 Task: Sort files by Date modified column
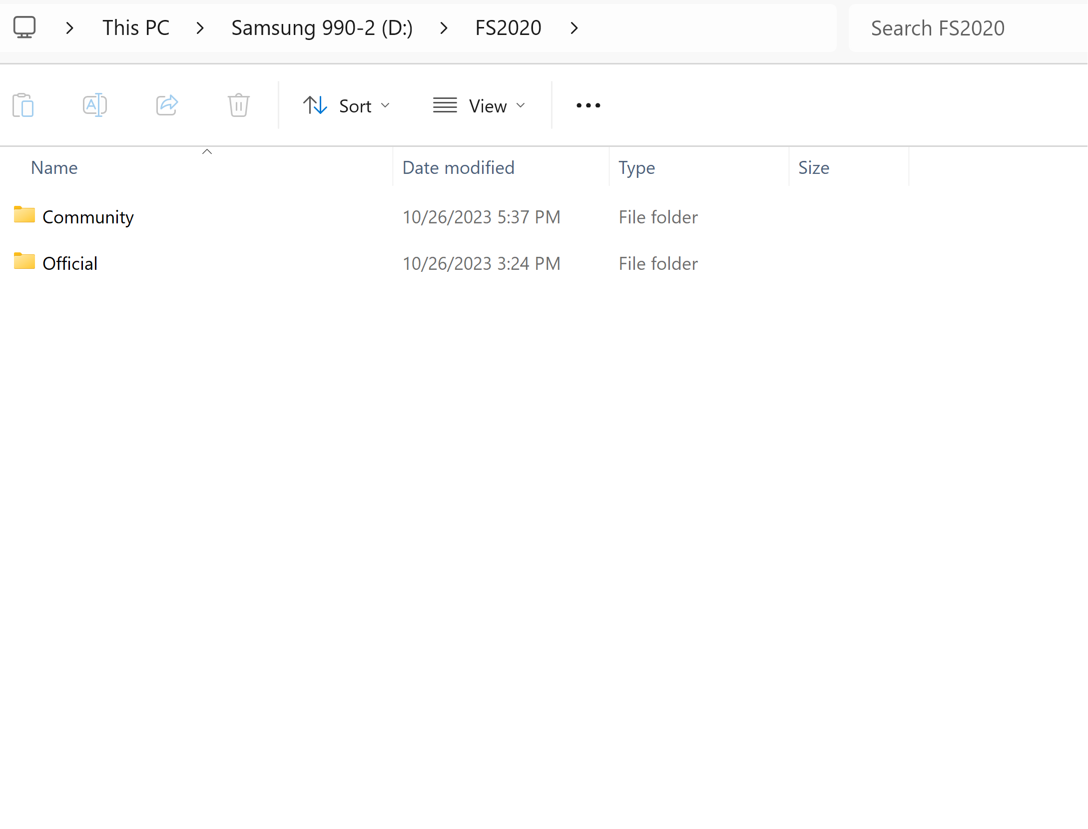coord(458,167)
